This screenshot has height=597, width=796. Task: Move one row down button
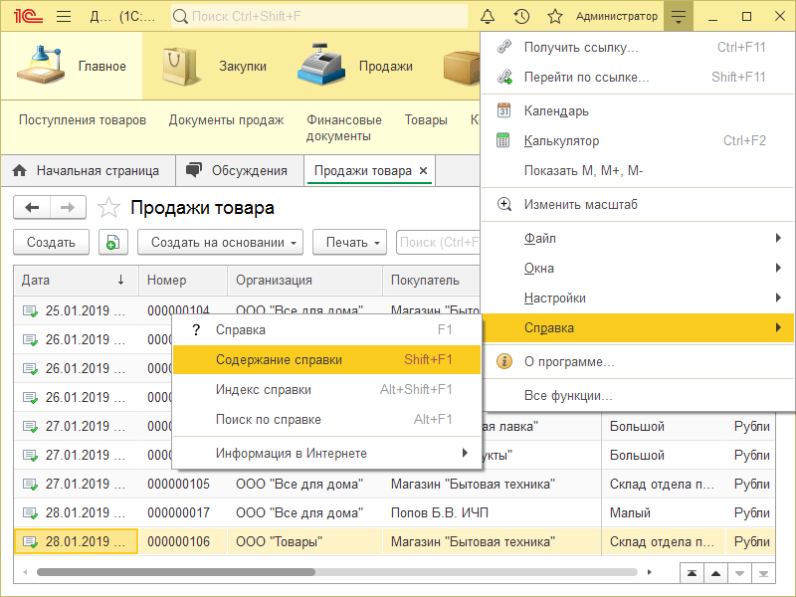coord(739,574)
